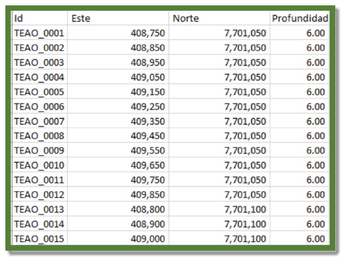Viewport: 349px width, 264px height.
Task: Select Este value 408,750
Action: coord(148,33)
